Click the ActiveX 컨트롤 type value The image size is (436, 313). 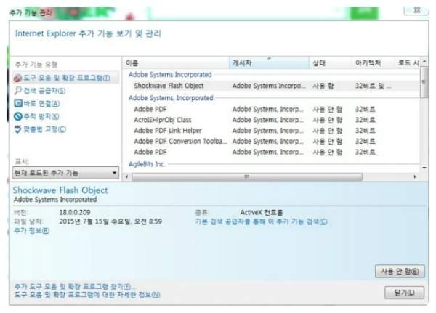pos(262,213)
